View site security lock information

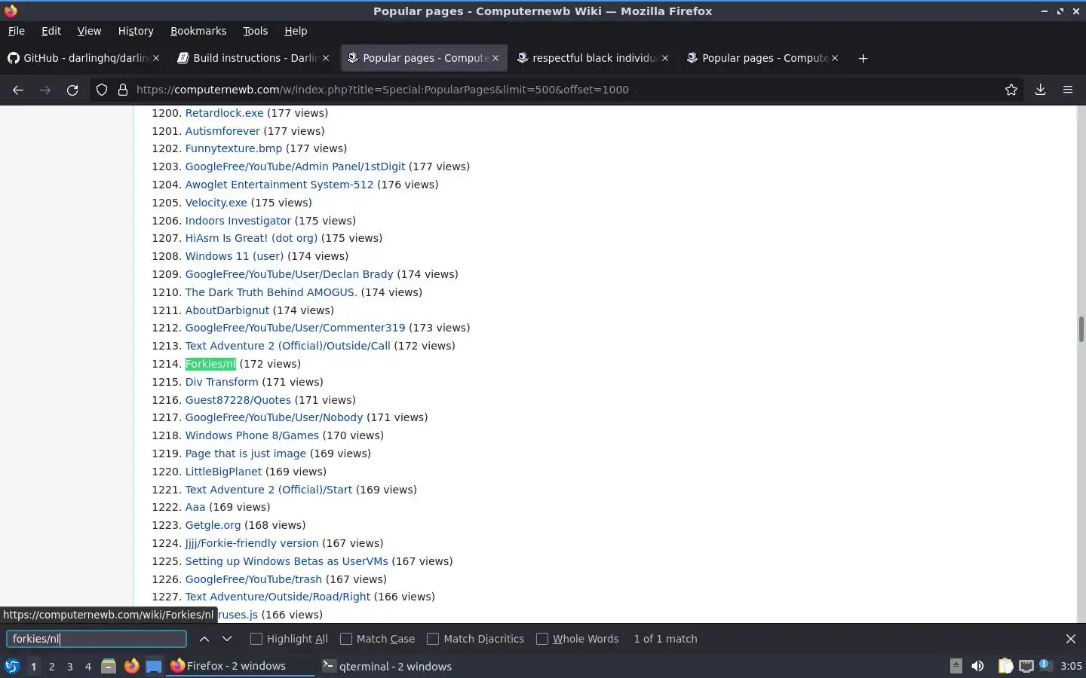[x=123, y=90]
